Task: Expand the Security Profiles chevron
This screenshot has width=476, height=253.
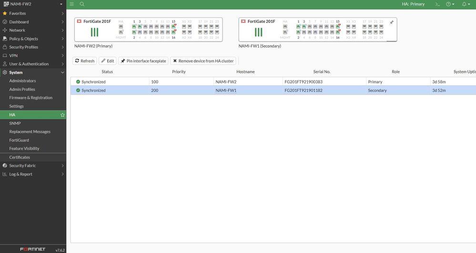Action: [x=62, y=47]
